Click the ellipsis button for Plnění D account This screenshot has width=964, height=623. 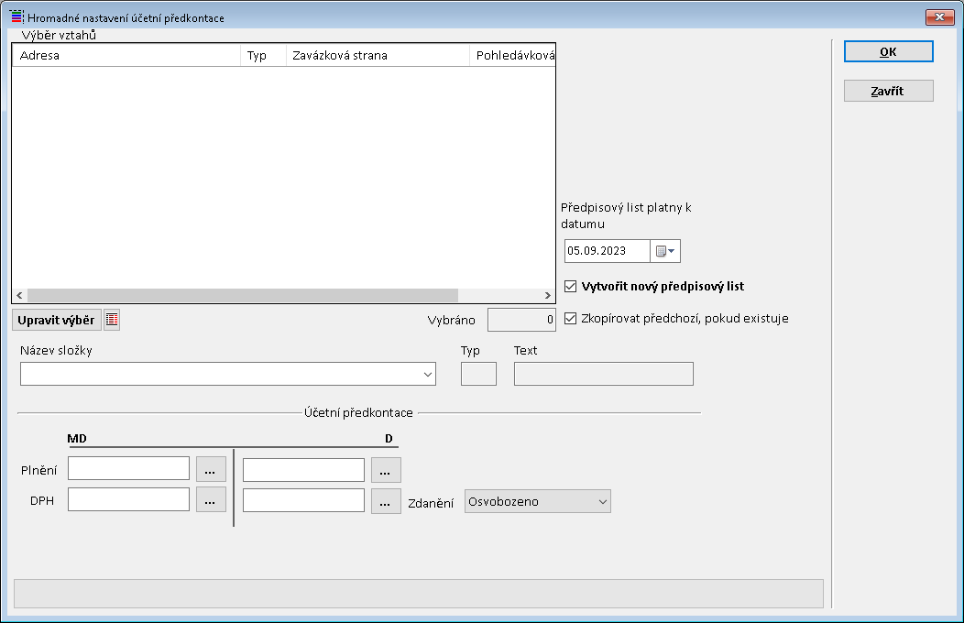click(x=386, y=470)
